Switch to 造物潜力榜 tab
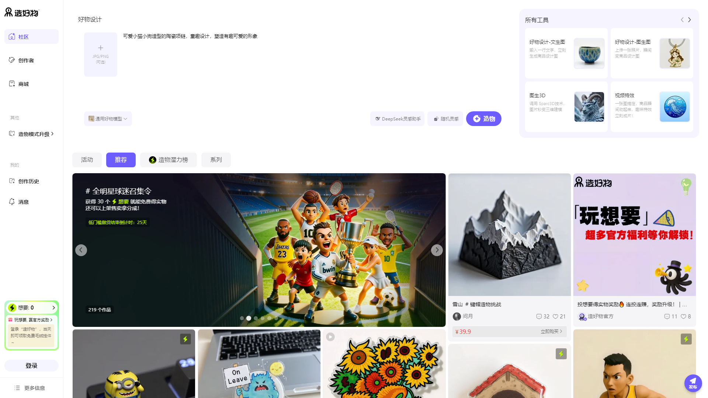 pyautogui.click(x=169, y=160)
